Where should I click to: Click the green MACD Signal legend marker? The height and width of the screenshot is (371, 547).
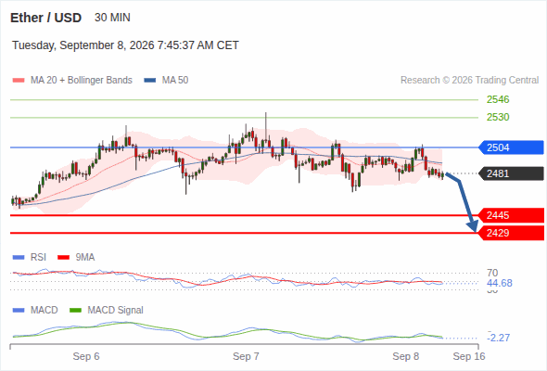click(75, 311)
